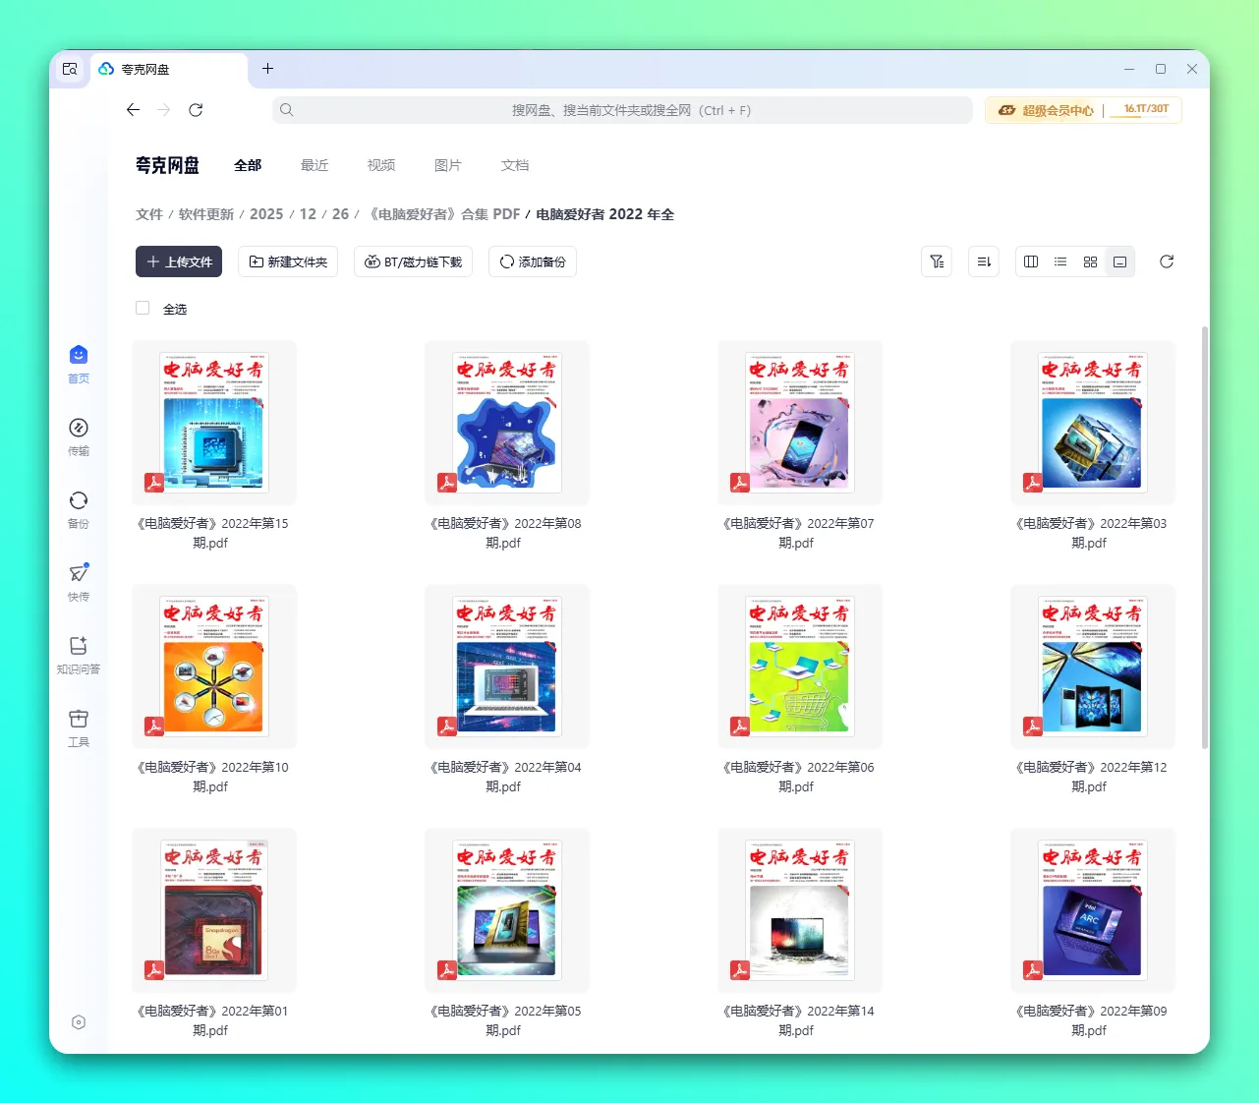Switch to column view layout
The height and width of the screenshot is (1103, 1259).
pyautogui.click(x=1031, y=261)
